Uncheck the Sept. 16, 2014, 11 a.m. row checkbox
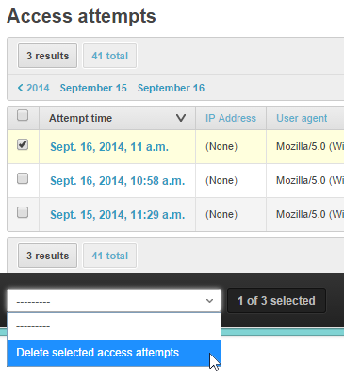Viewport: 344px width, 381px height. click(x=23, y=144)
